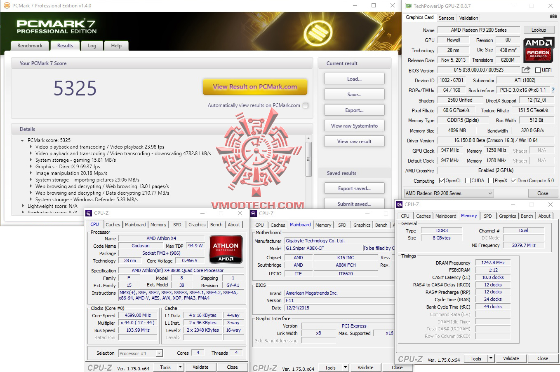Switch to the Sensors tab in GPU-Z
The image size is (560, 372).
tap(446, 18)
